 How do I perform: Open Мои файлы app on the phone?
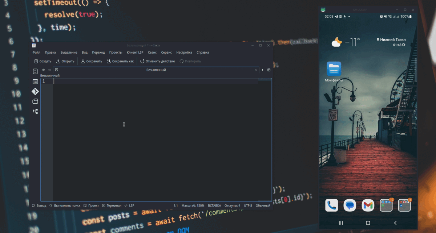tap(334, 72)
